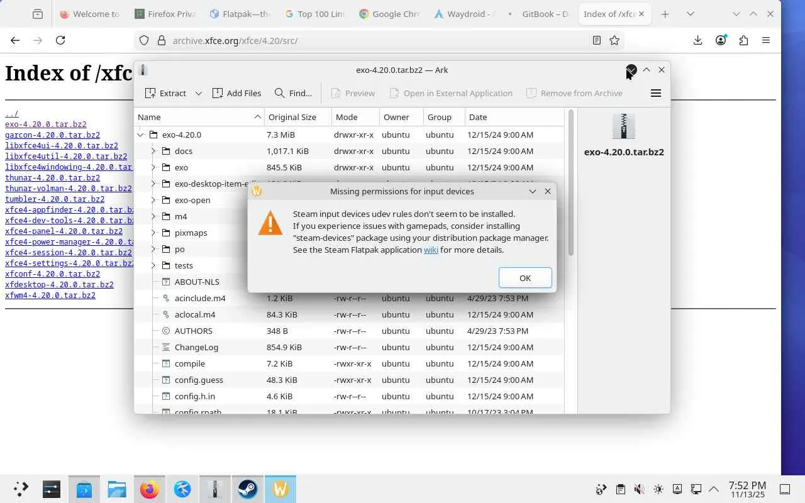This screenshot has width=805, height=503.
Task: Open the tracking protection shield icon
Action: [144, 40]
